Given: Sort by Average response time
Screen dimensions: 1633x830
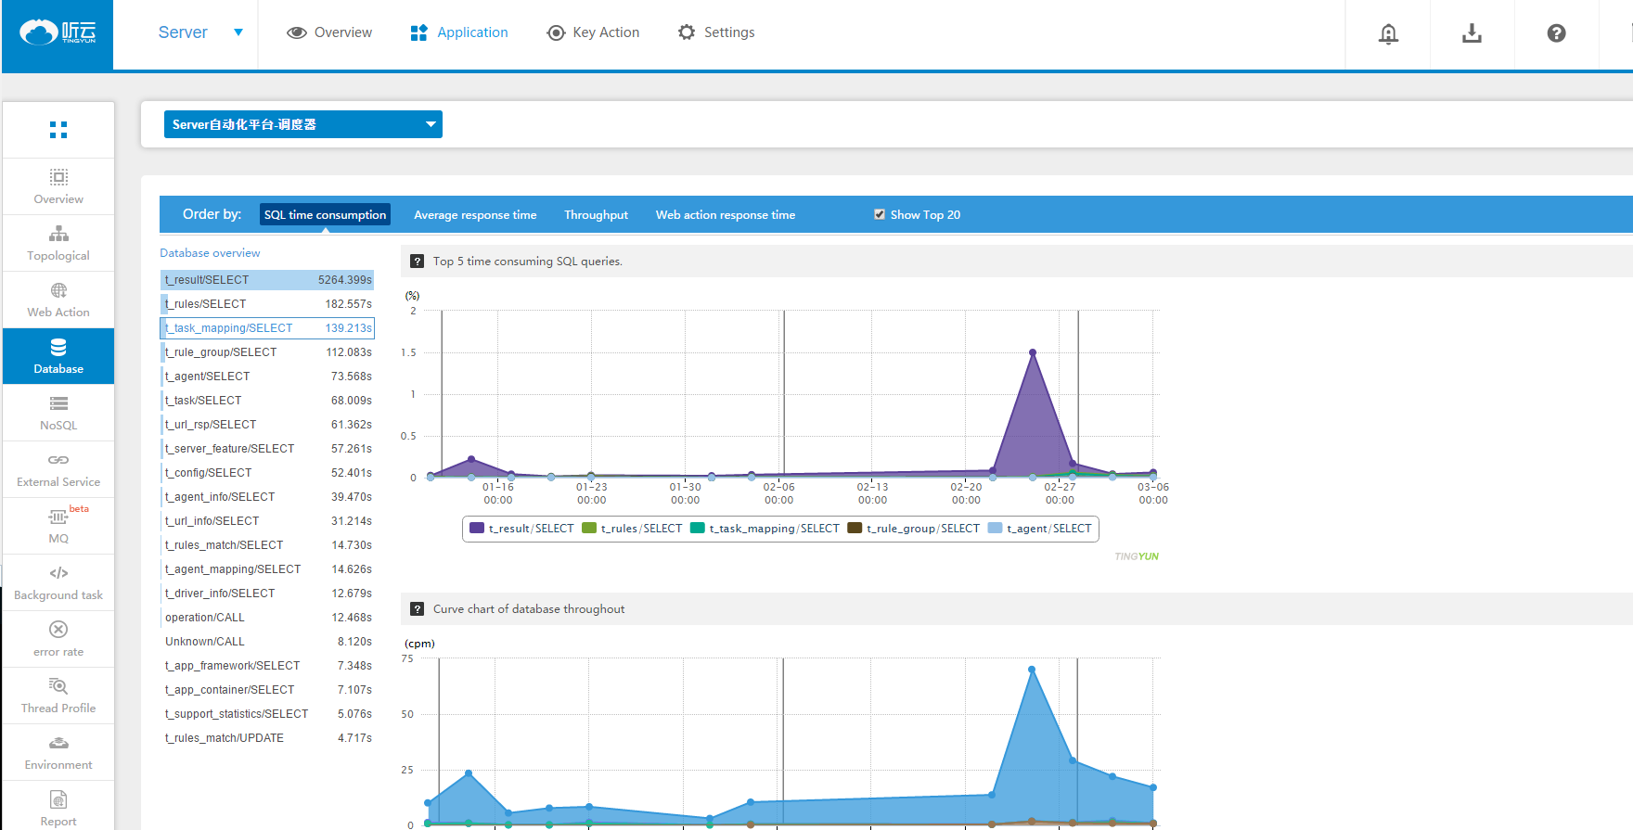Looking at the screenshot, I should point(475,215).
